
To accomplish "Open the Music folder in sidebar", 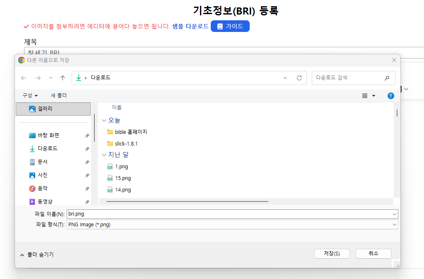I will [x=42, y=189].
